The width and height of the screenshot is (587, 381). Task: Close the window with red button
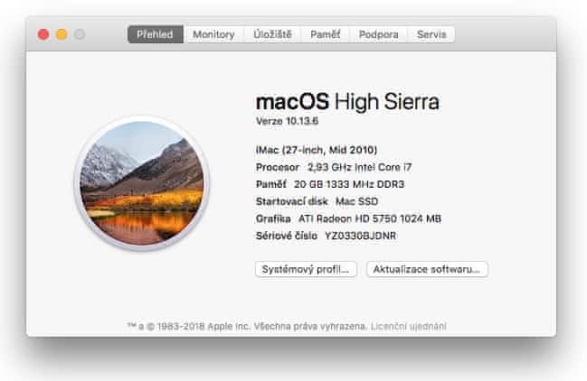(43, 34)
